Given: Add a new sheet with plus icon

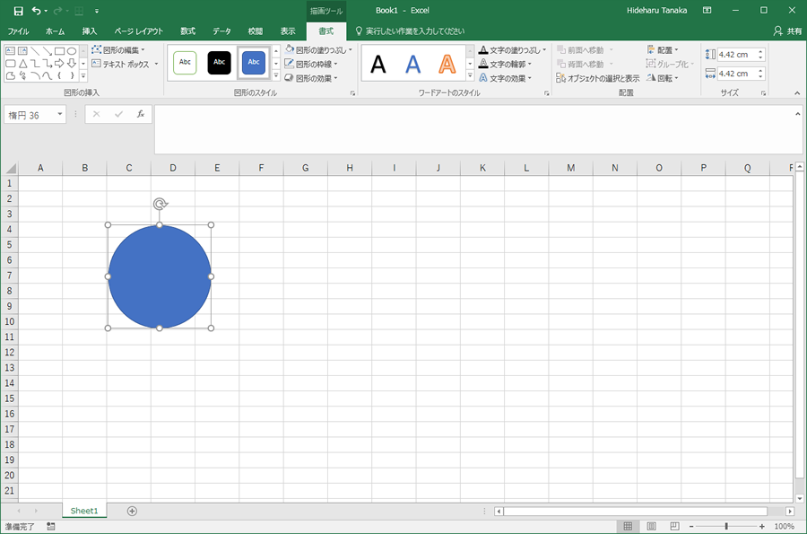Looking at the screenshot, I should pos(133,511).
